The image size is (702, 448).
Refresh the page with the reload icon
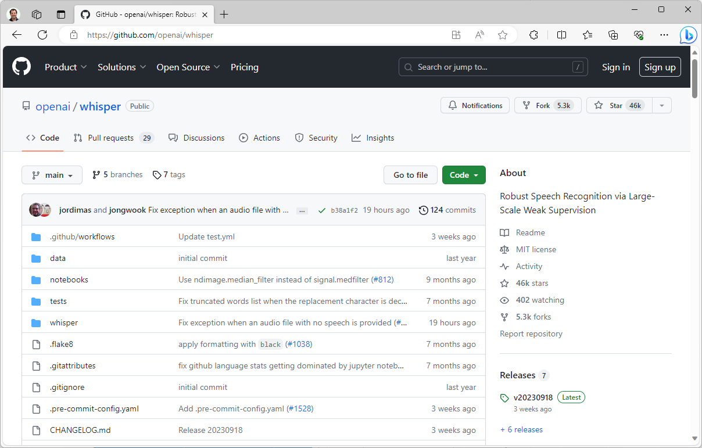click(42, 35)
